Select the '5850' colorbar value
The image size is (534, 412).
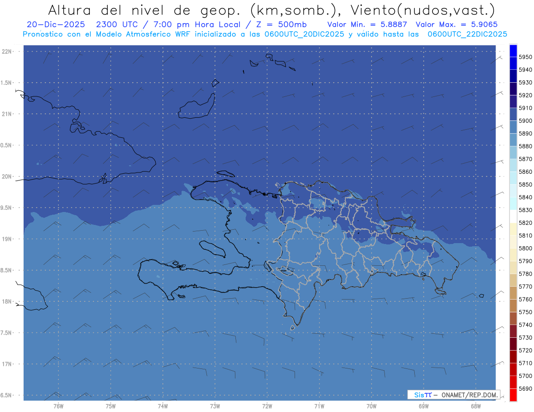525,184
